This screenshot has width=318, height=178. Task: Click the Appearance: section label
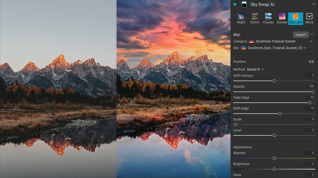(243, 147)
